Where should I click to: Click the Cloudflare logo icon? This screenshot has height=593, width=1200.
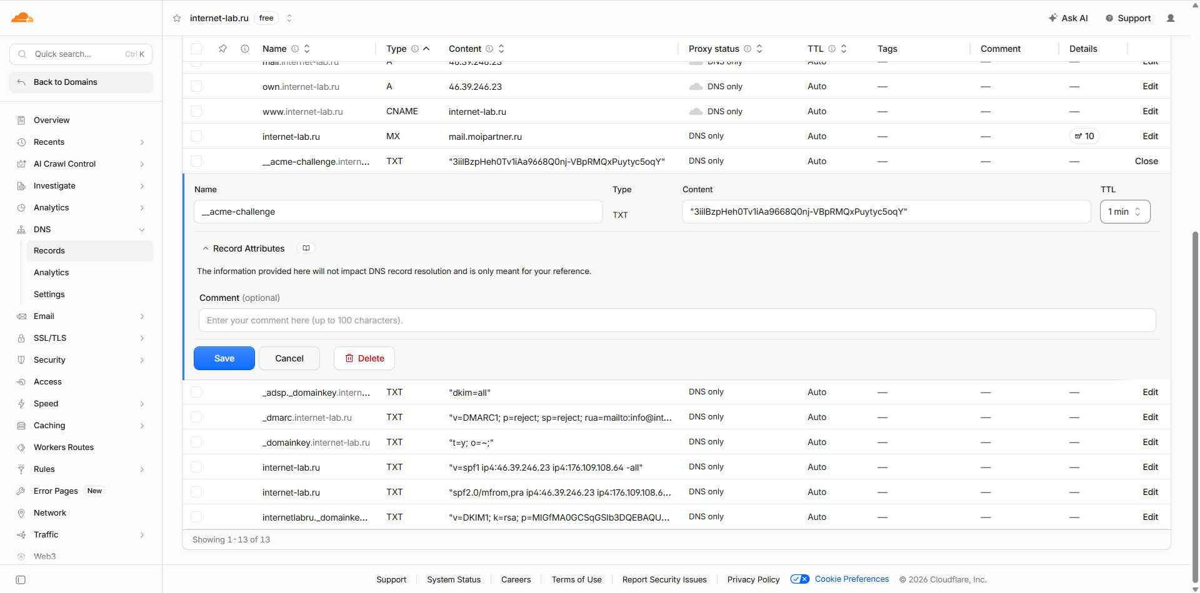22,17
